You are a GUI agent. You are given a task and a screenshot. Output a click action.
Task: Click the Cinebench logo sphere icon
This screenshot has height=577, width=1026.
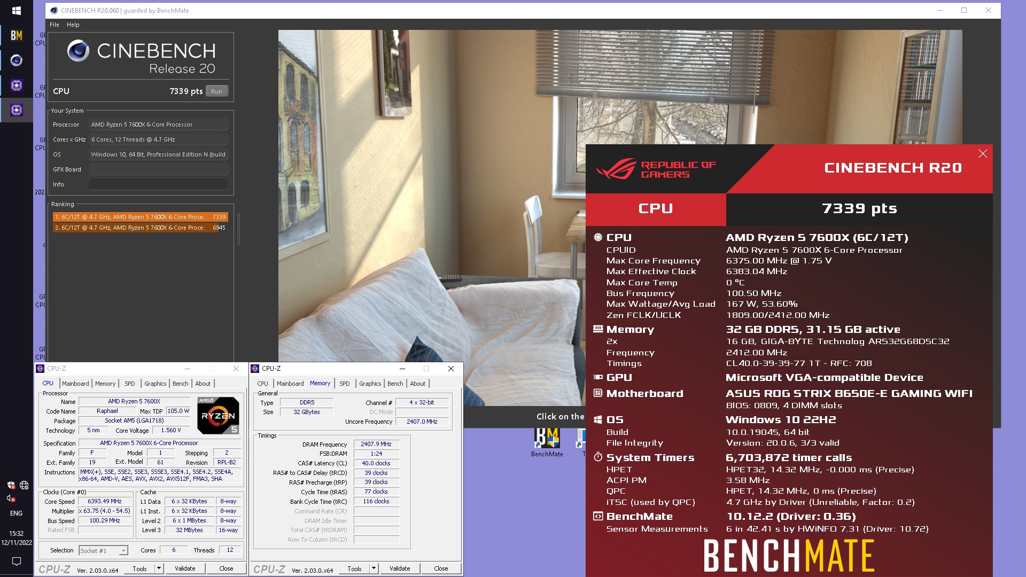pyautogui.click(x=78, y=51)
